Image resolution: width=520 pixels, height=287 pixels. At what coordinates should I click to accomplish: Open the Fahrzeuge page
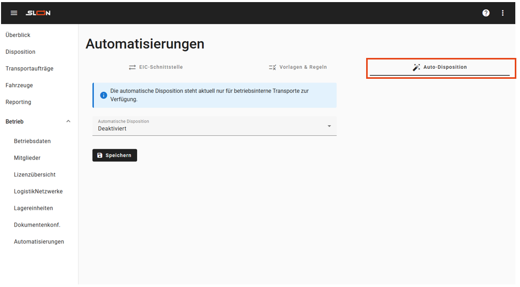(x=19, y=85)
